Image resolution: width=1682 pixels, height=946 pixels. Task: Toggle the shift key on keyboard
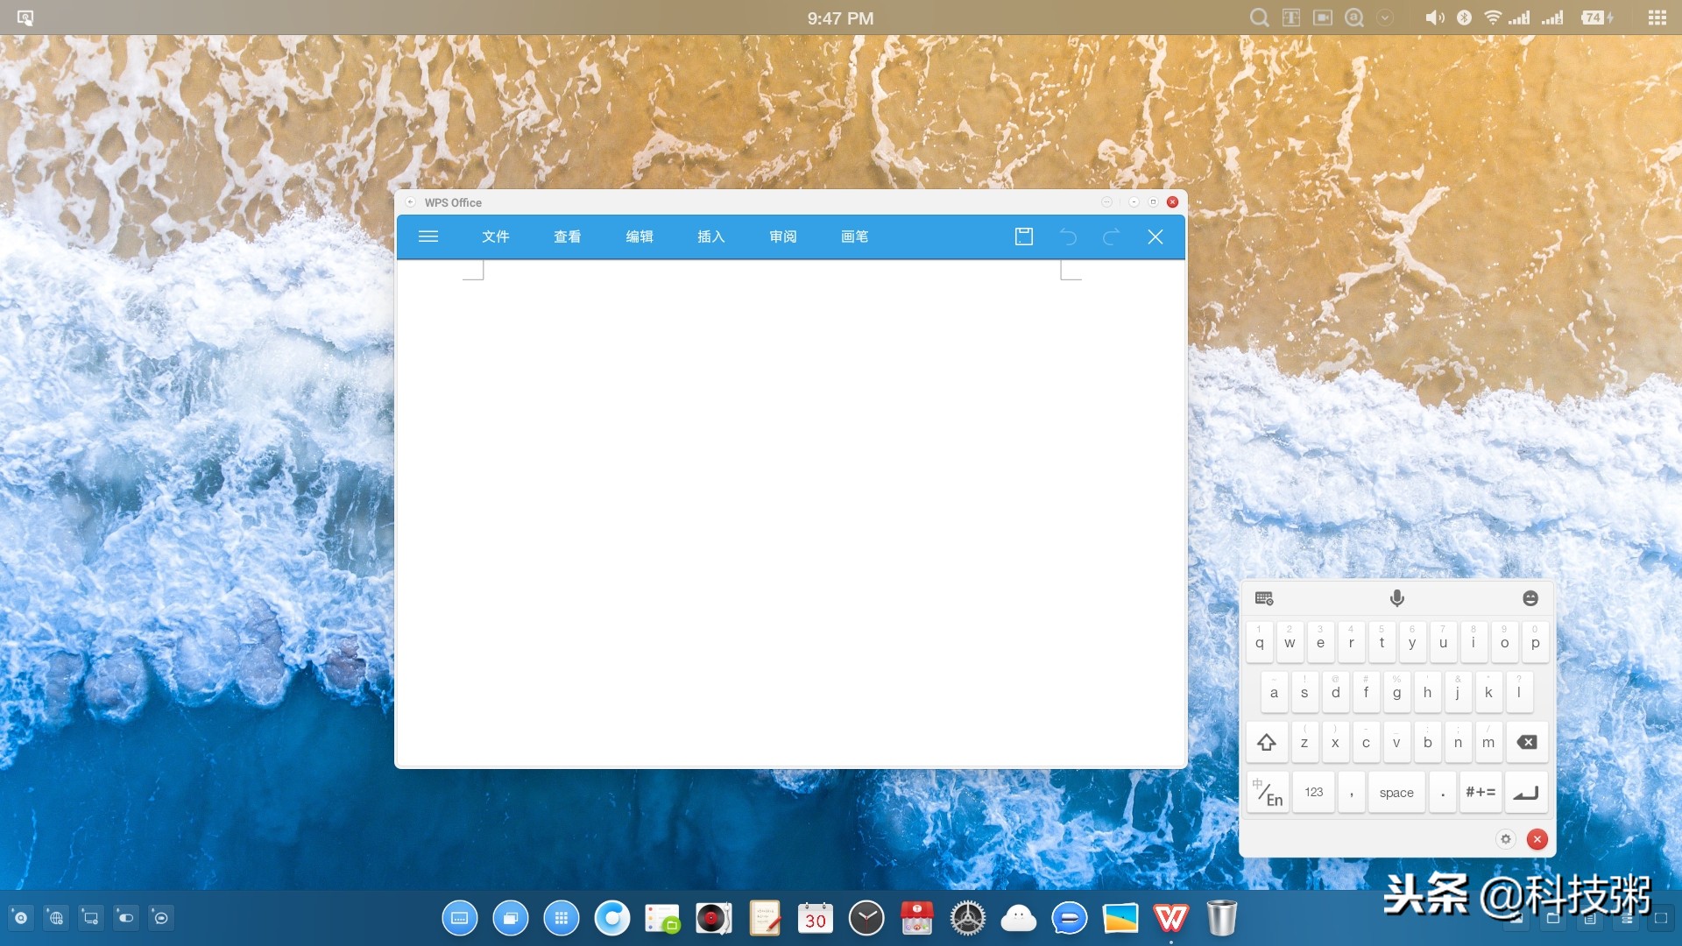(1267, 743)
